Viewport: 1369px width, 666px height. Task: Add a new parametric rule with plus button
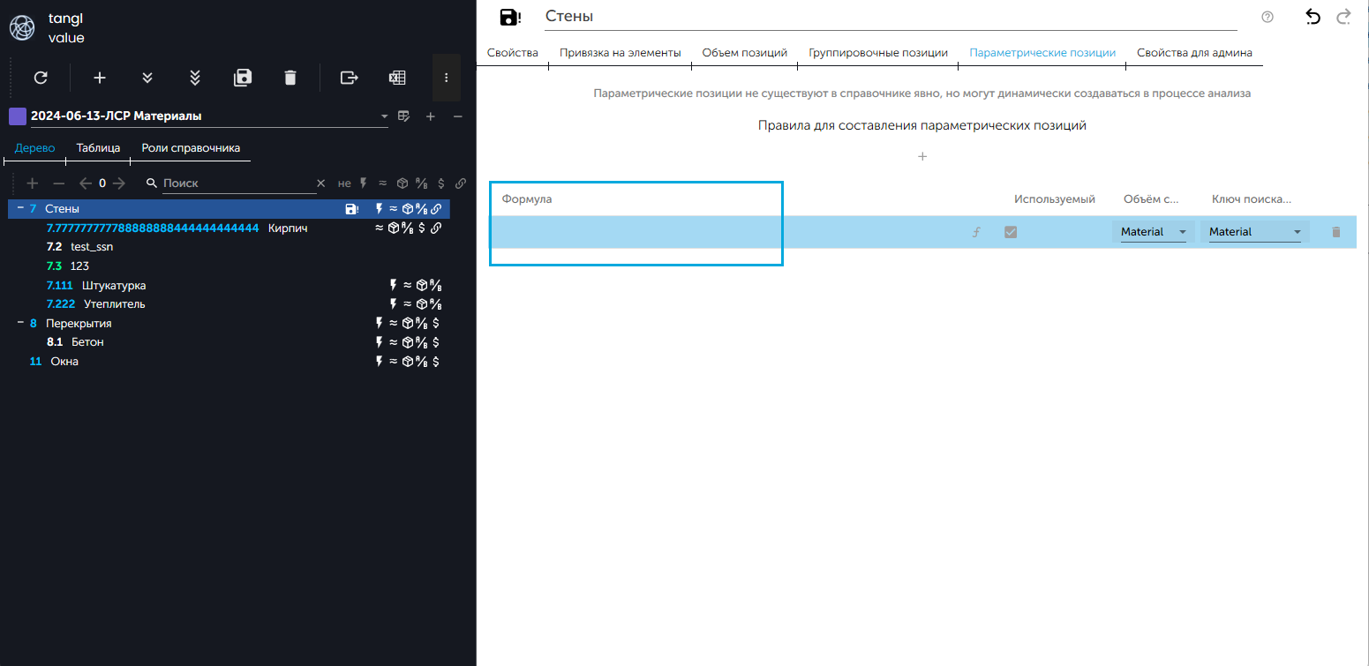[922, 157]
